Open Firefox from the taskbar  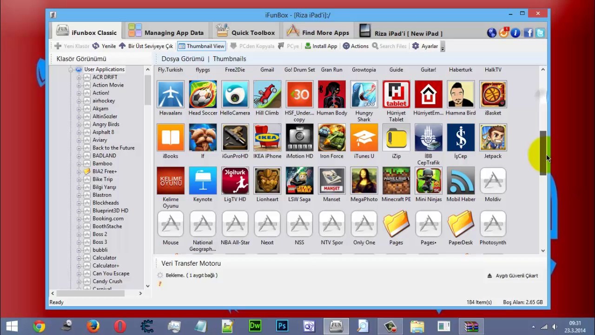(x=93, y=326)
